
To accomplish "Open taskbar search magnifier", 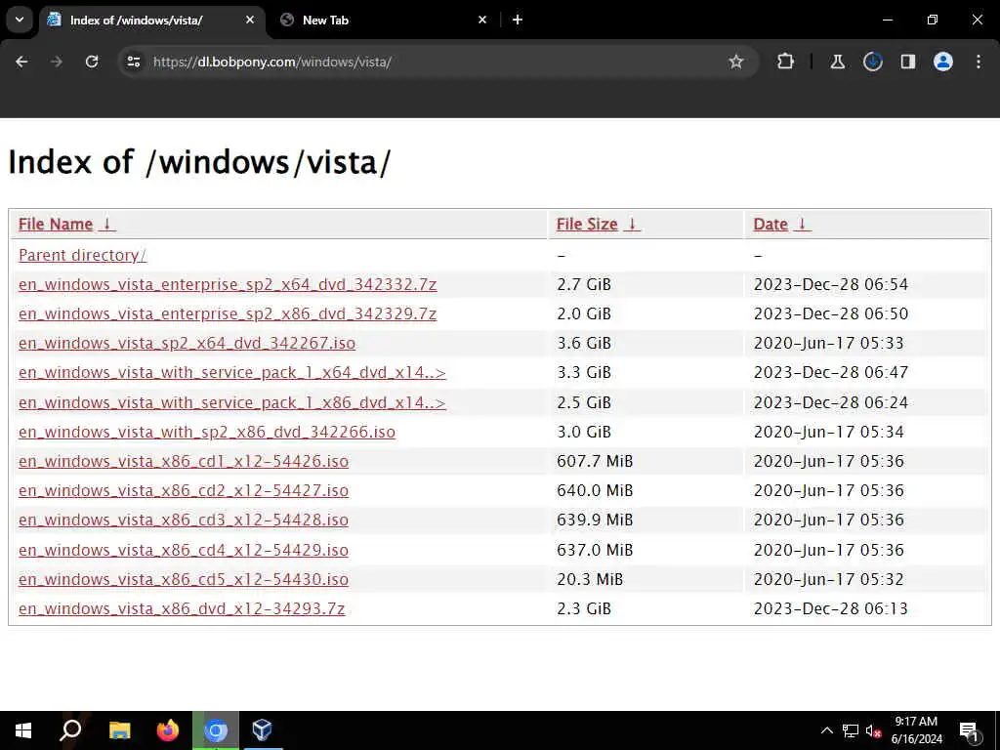I will [70, 730].
